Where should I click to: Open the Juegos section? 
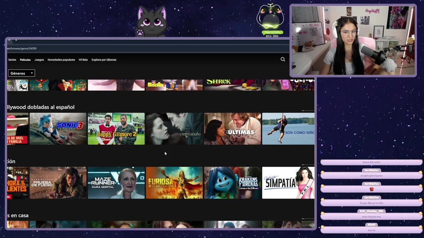pyautogui.click(x=39, y=60)
